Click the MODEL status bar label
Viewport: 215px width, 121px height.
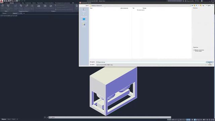(x=169, y=120)
